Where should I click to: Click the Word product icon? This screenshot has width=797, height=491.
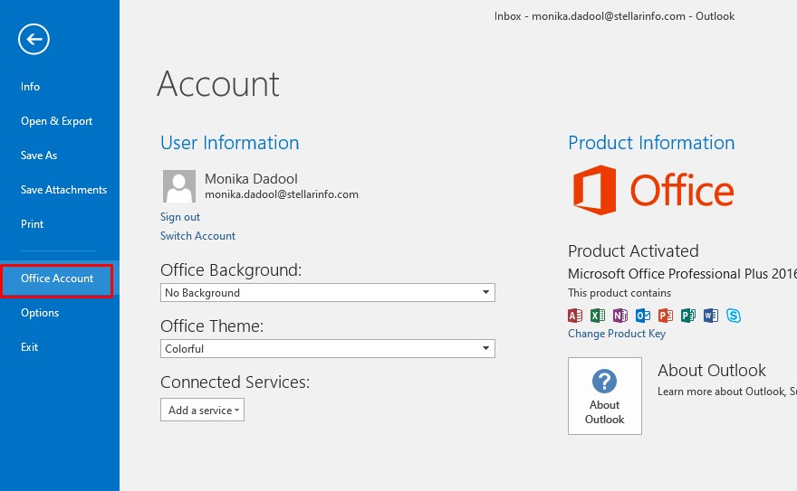(711, 316)
